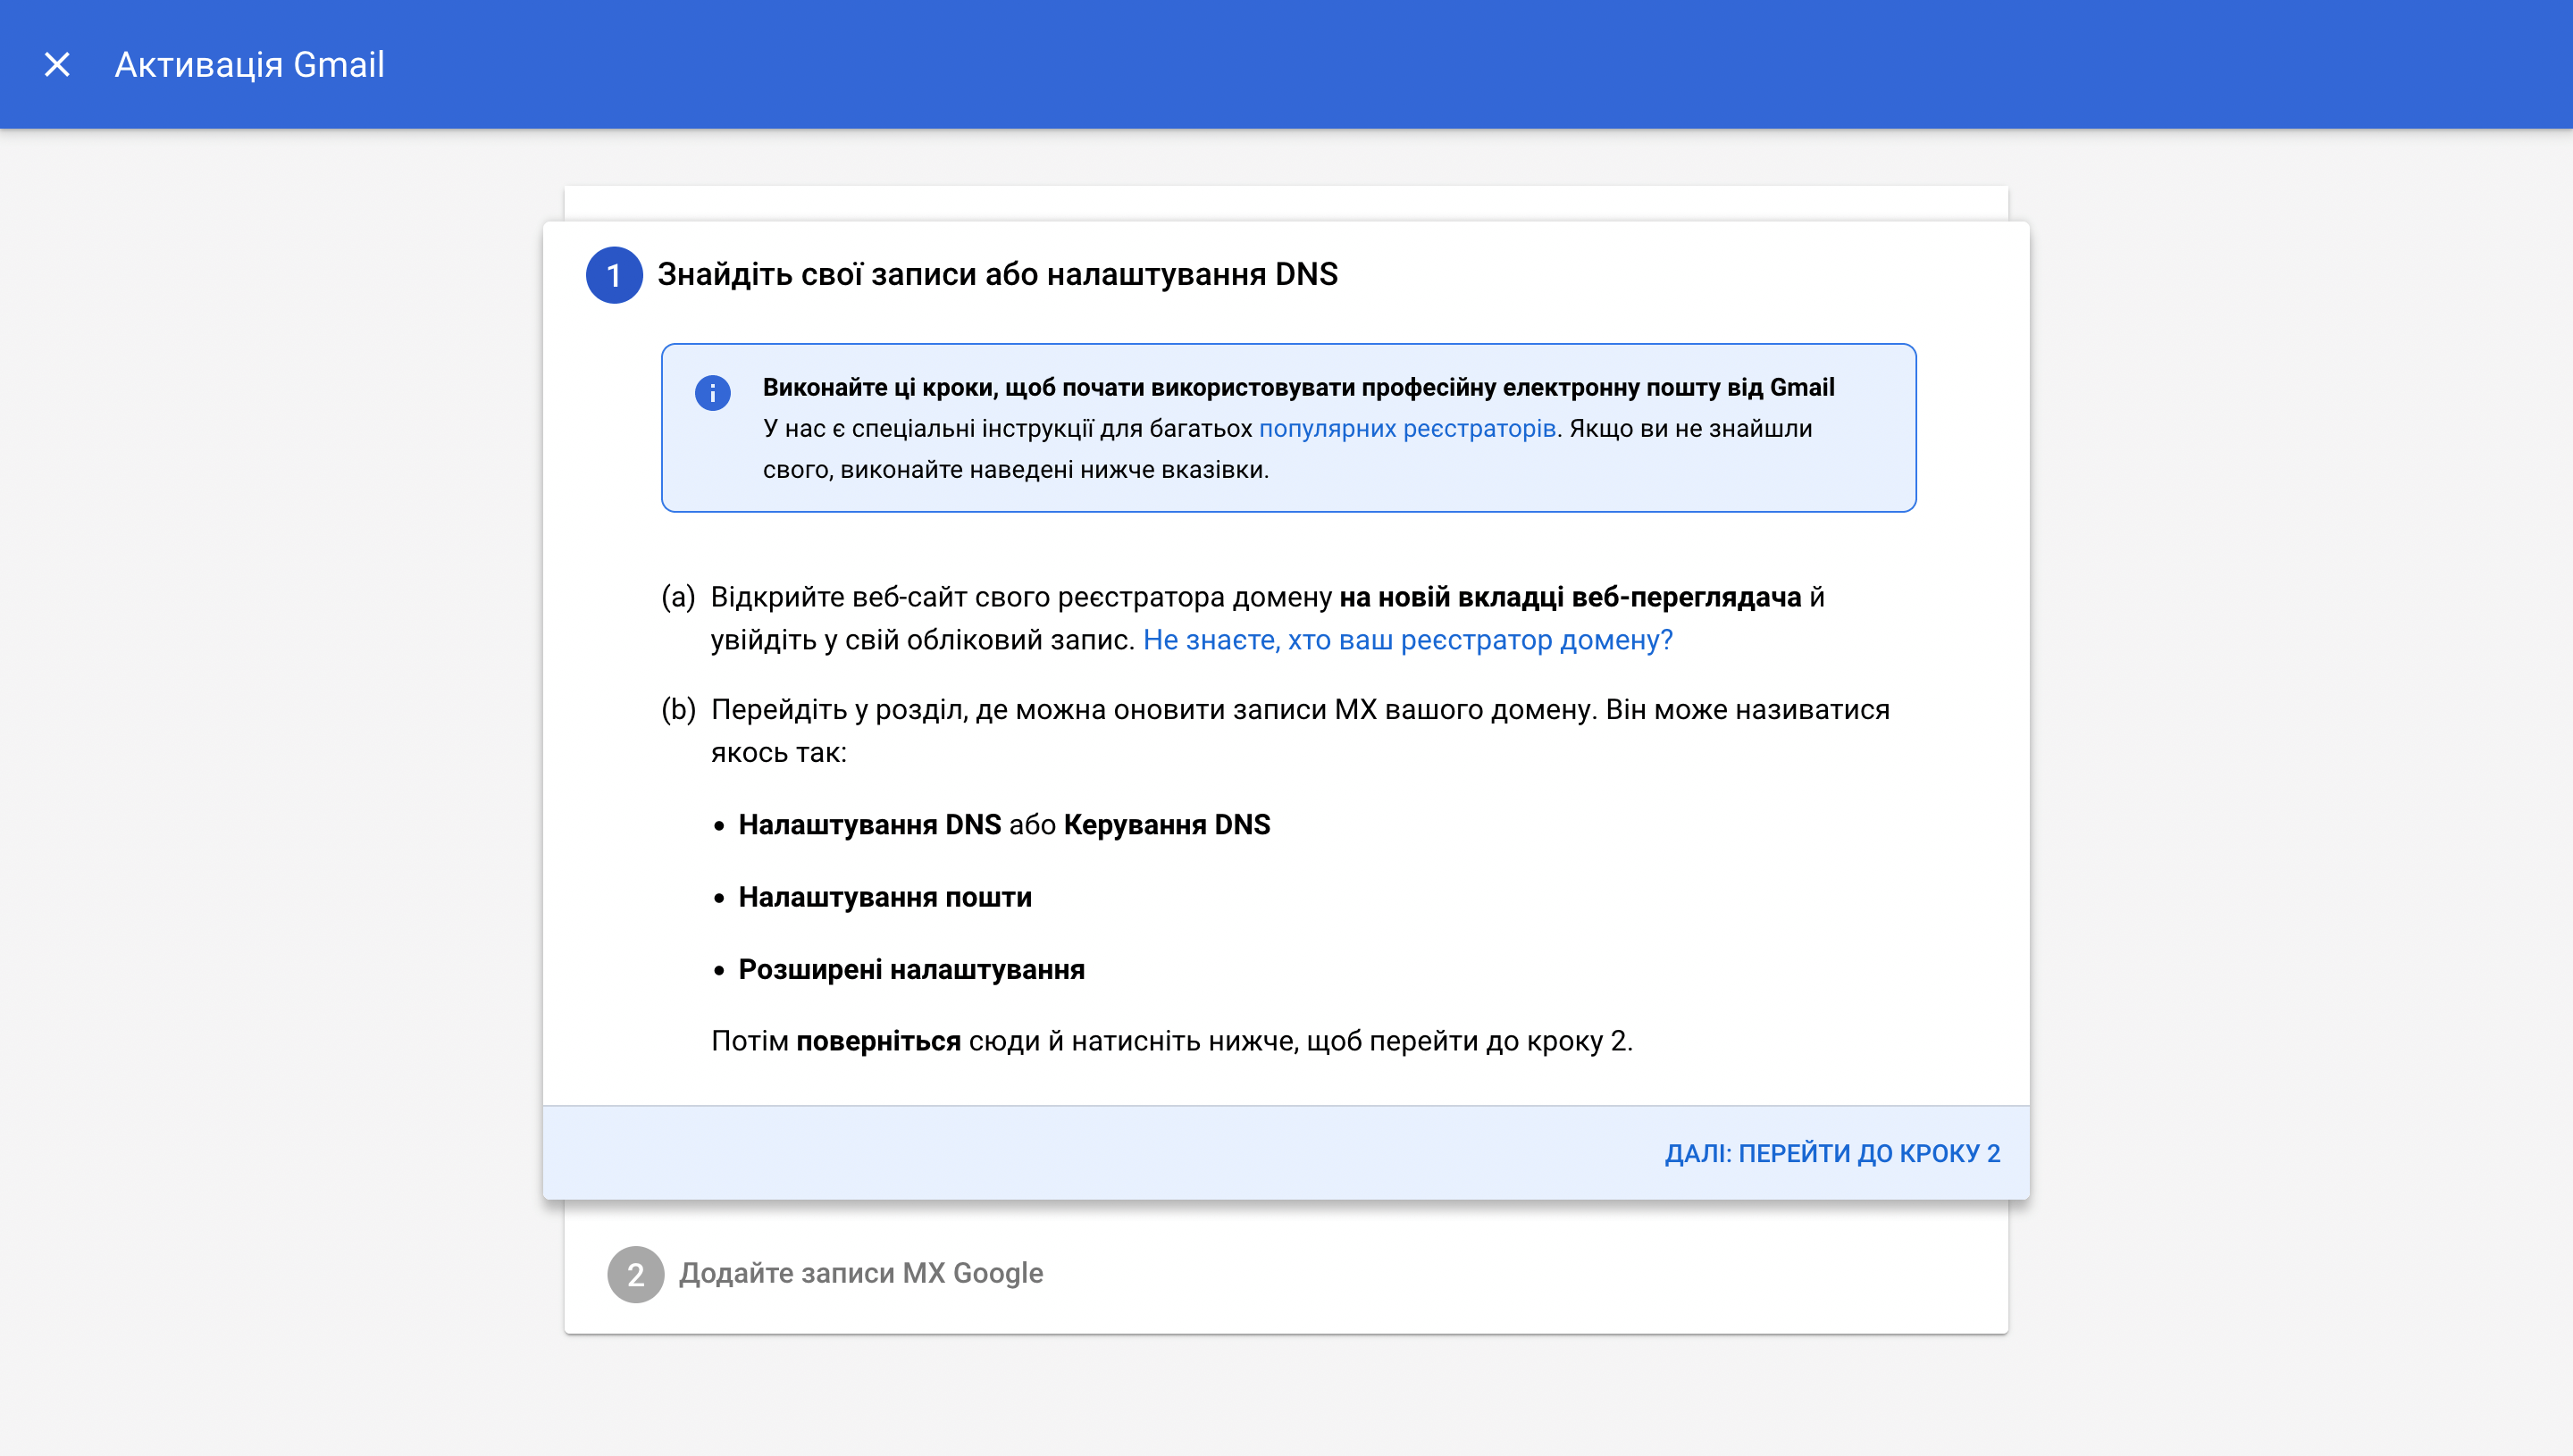Expand the 'Додайте записи MX Google' step
Viewport: 2573px width, 1456px height.
coord(860,1273)
